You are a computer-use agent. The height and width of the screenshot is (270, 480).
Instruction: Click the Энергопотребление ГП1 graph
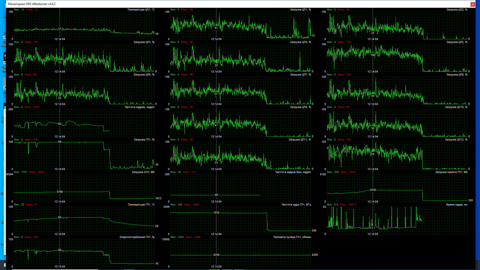coord(84,252)
